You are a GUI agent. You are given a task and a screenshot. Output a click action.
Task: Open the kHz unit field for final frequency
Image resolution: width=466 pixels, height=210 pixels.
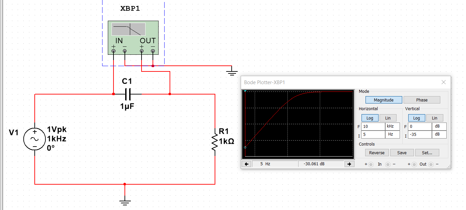[x=393, y=127]
